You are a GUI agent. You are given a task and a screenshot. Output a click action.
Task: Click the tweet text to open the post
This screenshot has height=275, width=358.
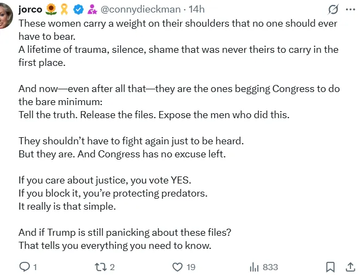tap(179, 135)
